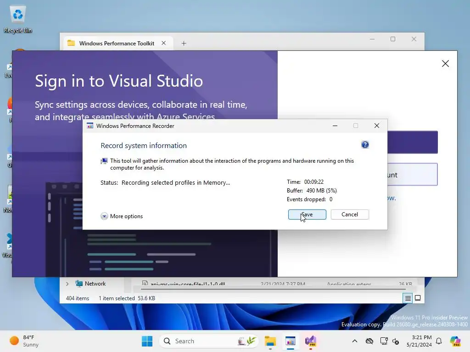Click the 'Record system information' heading
Image resolution: width=470 pixels, height=352 pixels.
(144, 145)
